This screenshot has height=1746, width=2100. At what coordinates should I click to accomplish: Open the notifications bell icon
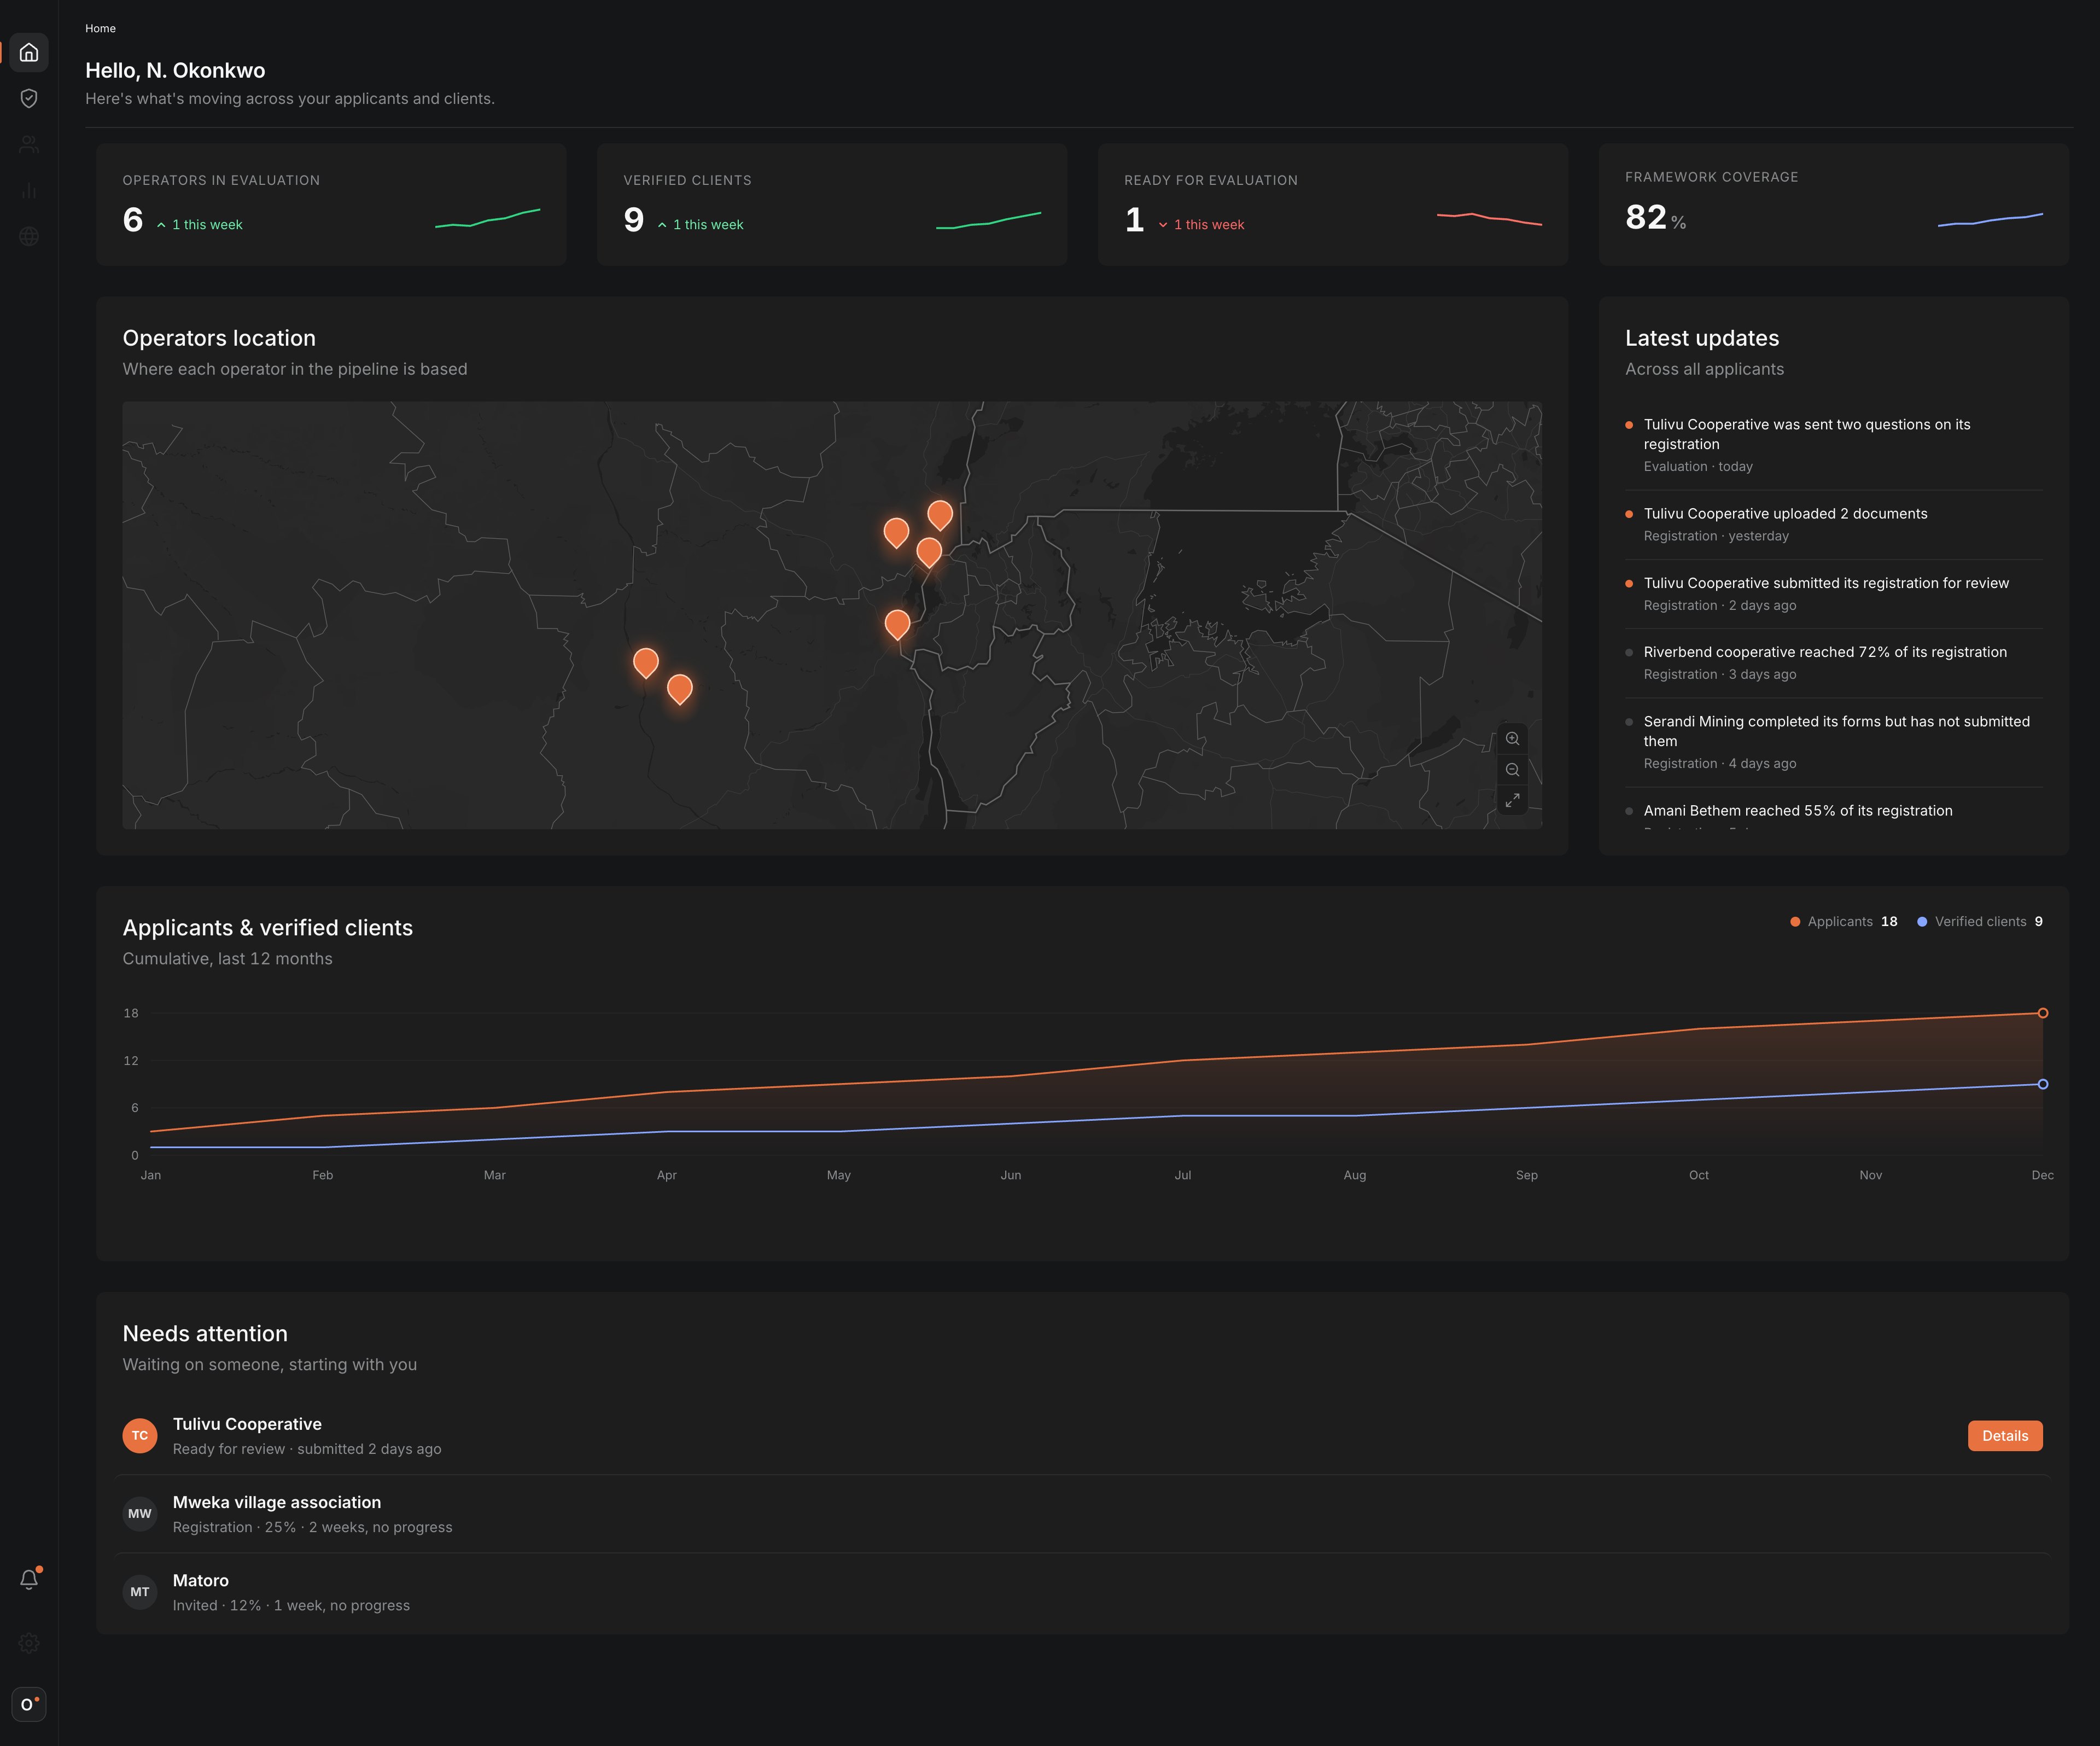coord(29,1579)
